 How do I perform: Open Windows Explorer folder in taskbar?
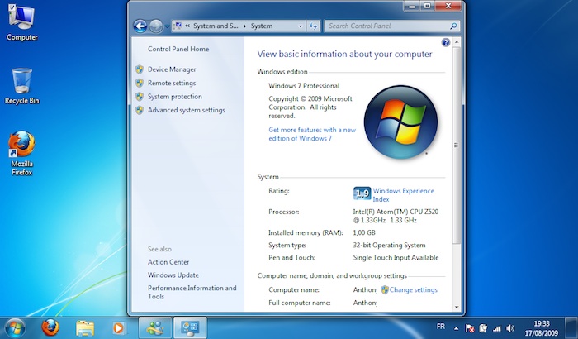(x=85, y=327)
